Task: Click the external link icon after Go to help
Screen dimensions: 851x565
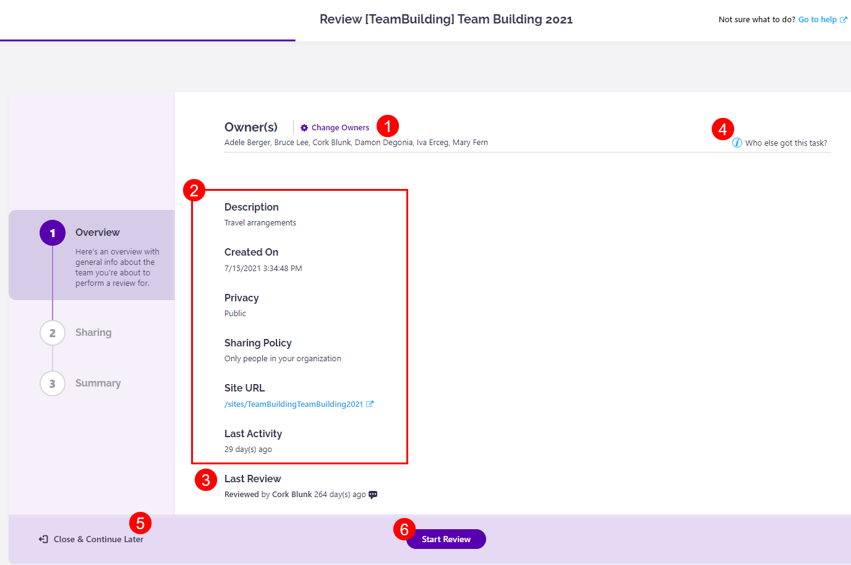Action: 845,19
